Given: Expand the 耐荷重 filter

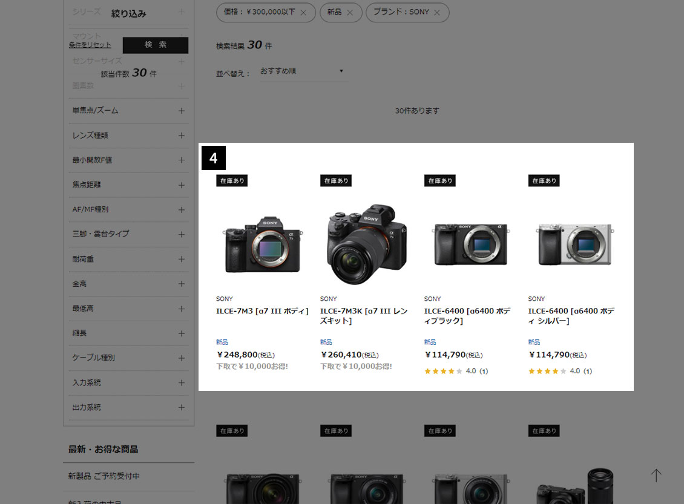Looking at the screenshot, I should click(x=129, y=259).
